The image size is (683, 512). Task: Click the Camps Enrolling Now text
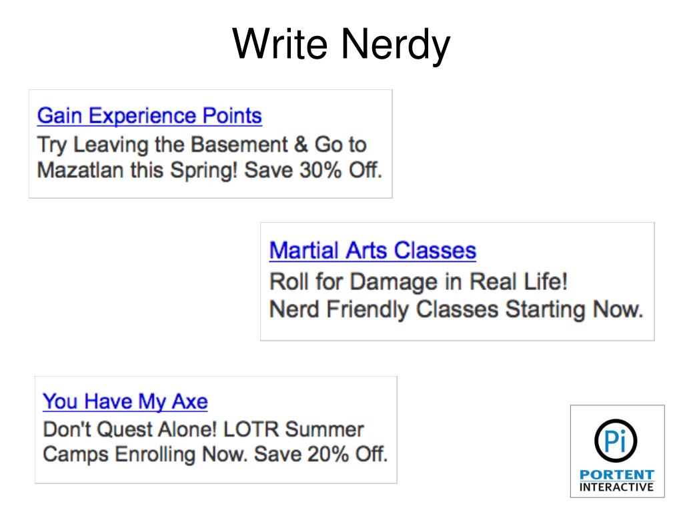[145, 455]
